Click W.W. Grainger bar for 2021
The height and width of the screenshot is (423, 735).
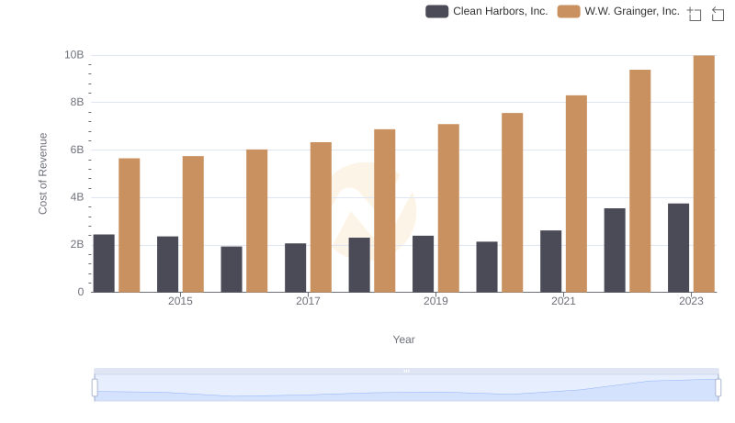tap(577, 194)
